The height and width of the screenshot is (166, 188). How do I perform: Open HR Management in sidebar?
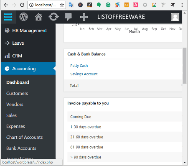28,31
